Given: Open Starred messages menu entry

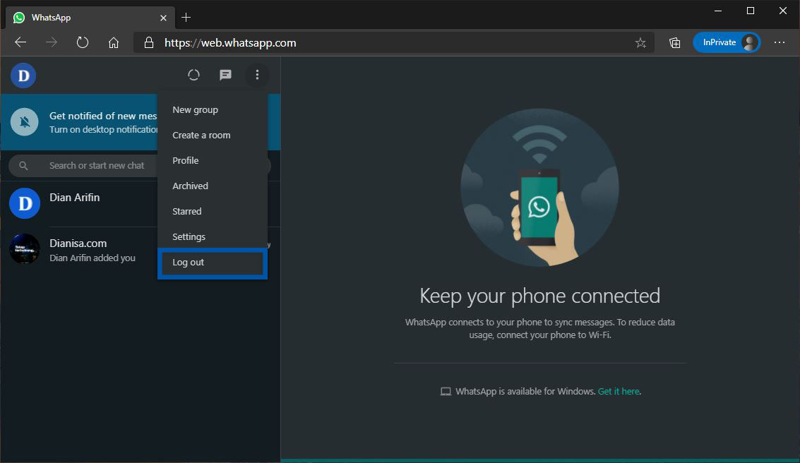Looking at the screenshot, I should pyautogui.click(x=186, y=212).
